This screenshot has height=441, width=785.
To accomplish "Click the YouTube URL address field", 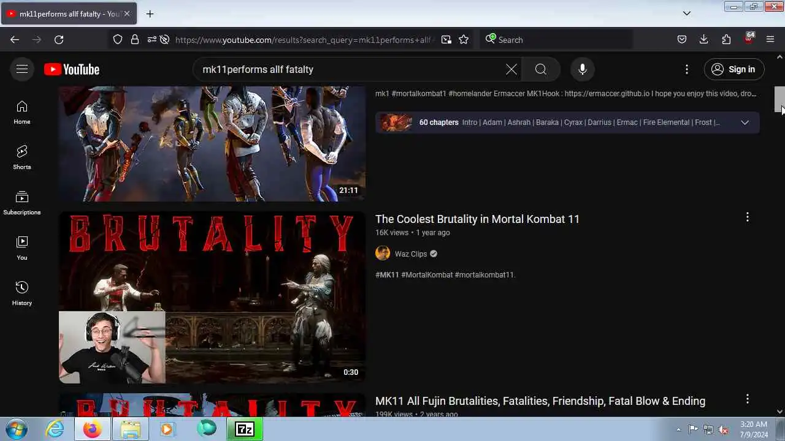I will (x=305, y=40).
